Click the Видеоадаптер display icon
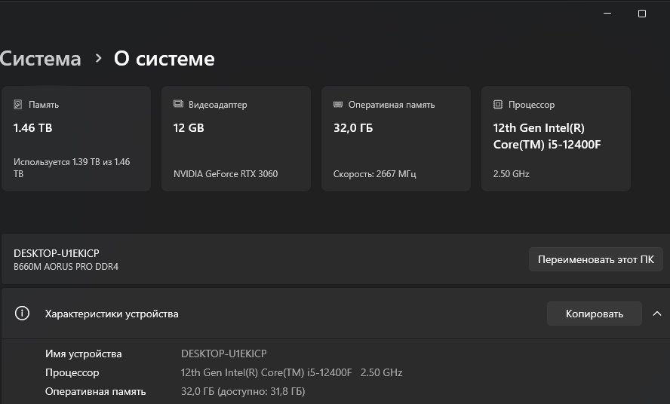670x404 pixels. pos(178,105)
